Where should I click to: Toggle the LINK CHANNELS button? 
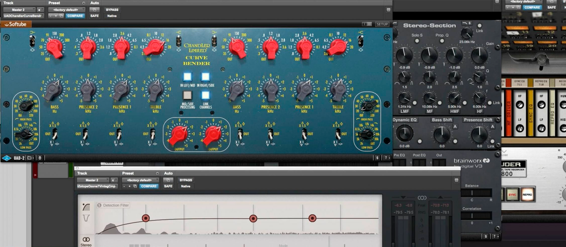205,95
